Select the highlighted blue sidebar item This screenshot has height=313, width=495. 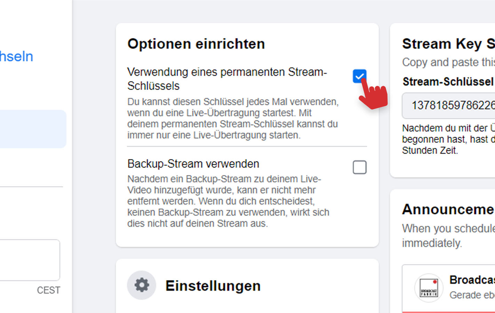[x=33, y=129]
